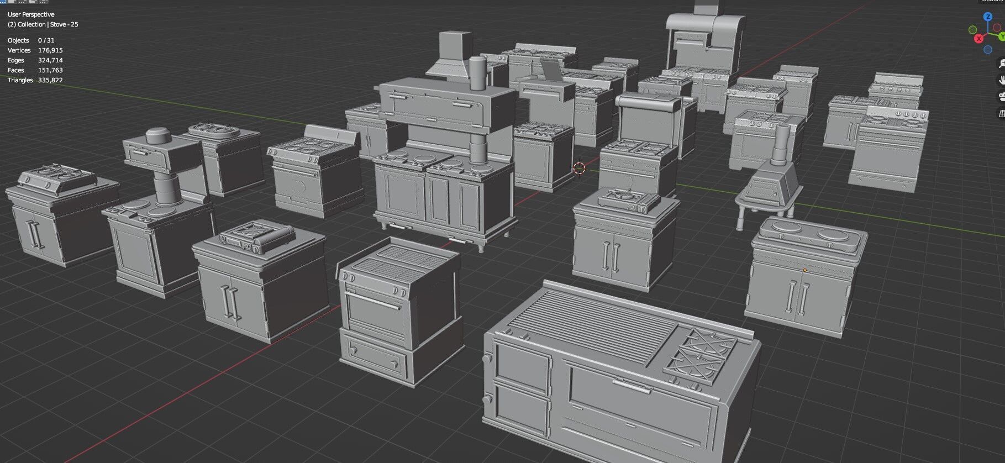Image resolution: width=1005 pixels, height=463 pixels.
Task: Toggle the camera view icon
Action: coord(1002,97)
